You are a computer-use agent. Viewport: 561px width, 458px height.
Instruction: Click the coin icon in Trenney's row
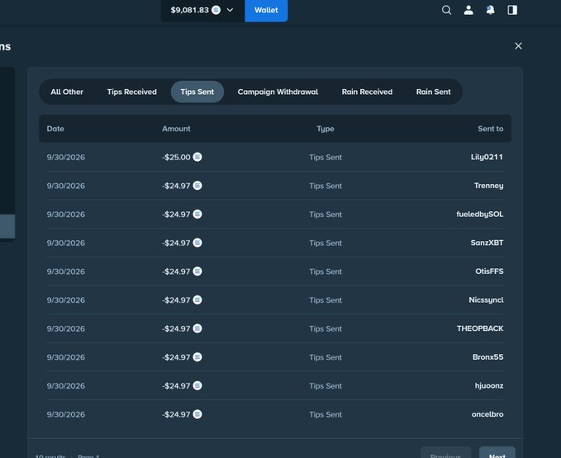(x=197, y=186)
